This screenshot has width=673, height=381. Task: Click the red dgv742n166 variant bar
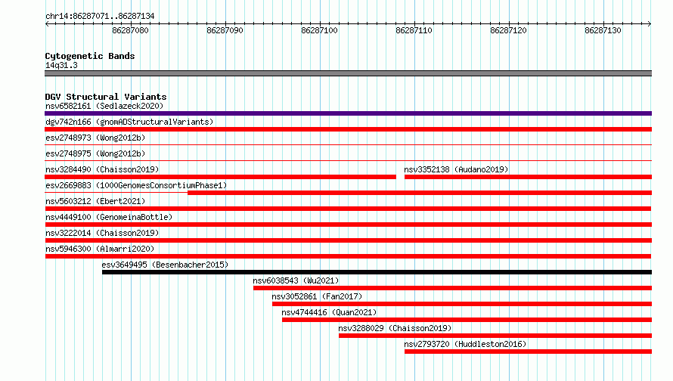point(348,129)
